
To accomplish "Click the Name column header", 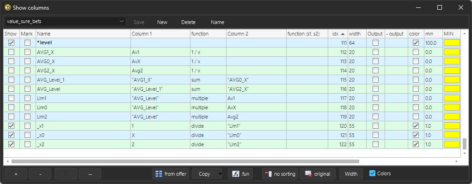I will 83,34.
